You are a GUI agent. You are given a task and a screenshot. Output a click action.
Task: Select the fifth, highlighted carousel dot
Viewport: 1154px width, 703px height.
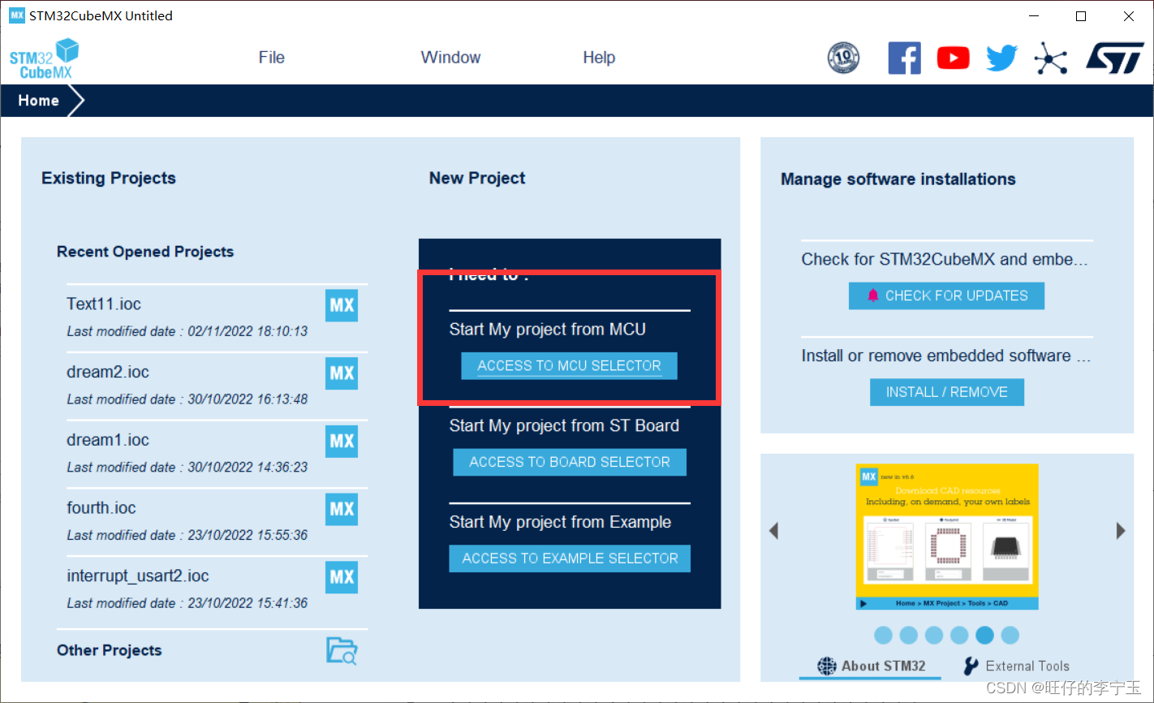pos(984,635)
